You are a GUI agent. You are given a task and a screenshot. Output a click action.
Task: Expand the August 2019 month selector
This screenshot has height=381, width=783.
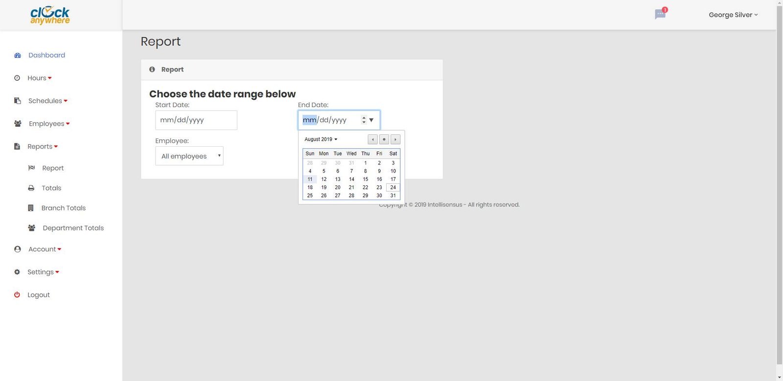[321, 139]
